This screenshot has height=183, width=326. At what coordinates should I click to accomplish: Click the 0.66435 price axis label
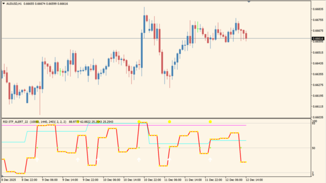click(x=318, y=63)
